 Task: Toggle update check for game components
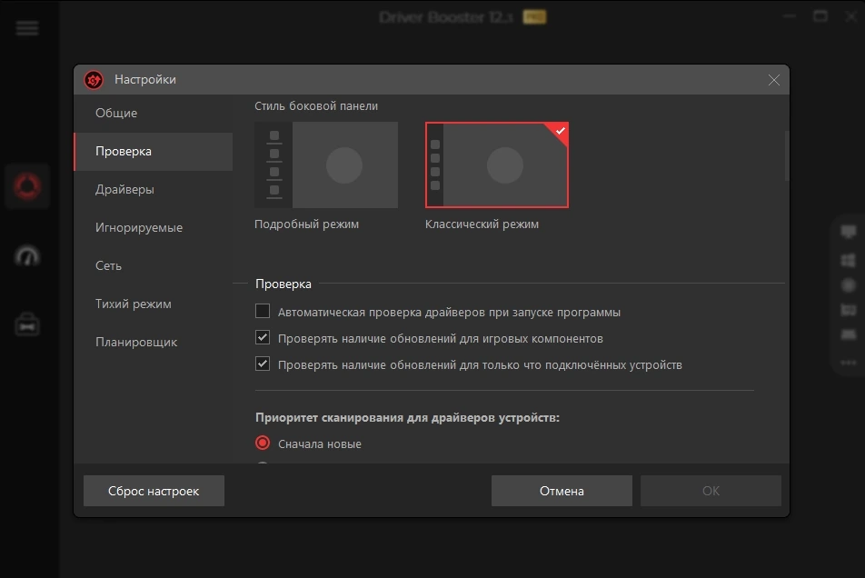(x=263, y=337)
